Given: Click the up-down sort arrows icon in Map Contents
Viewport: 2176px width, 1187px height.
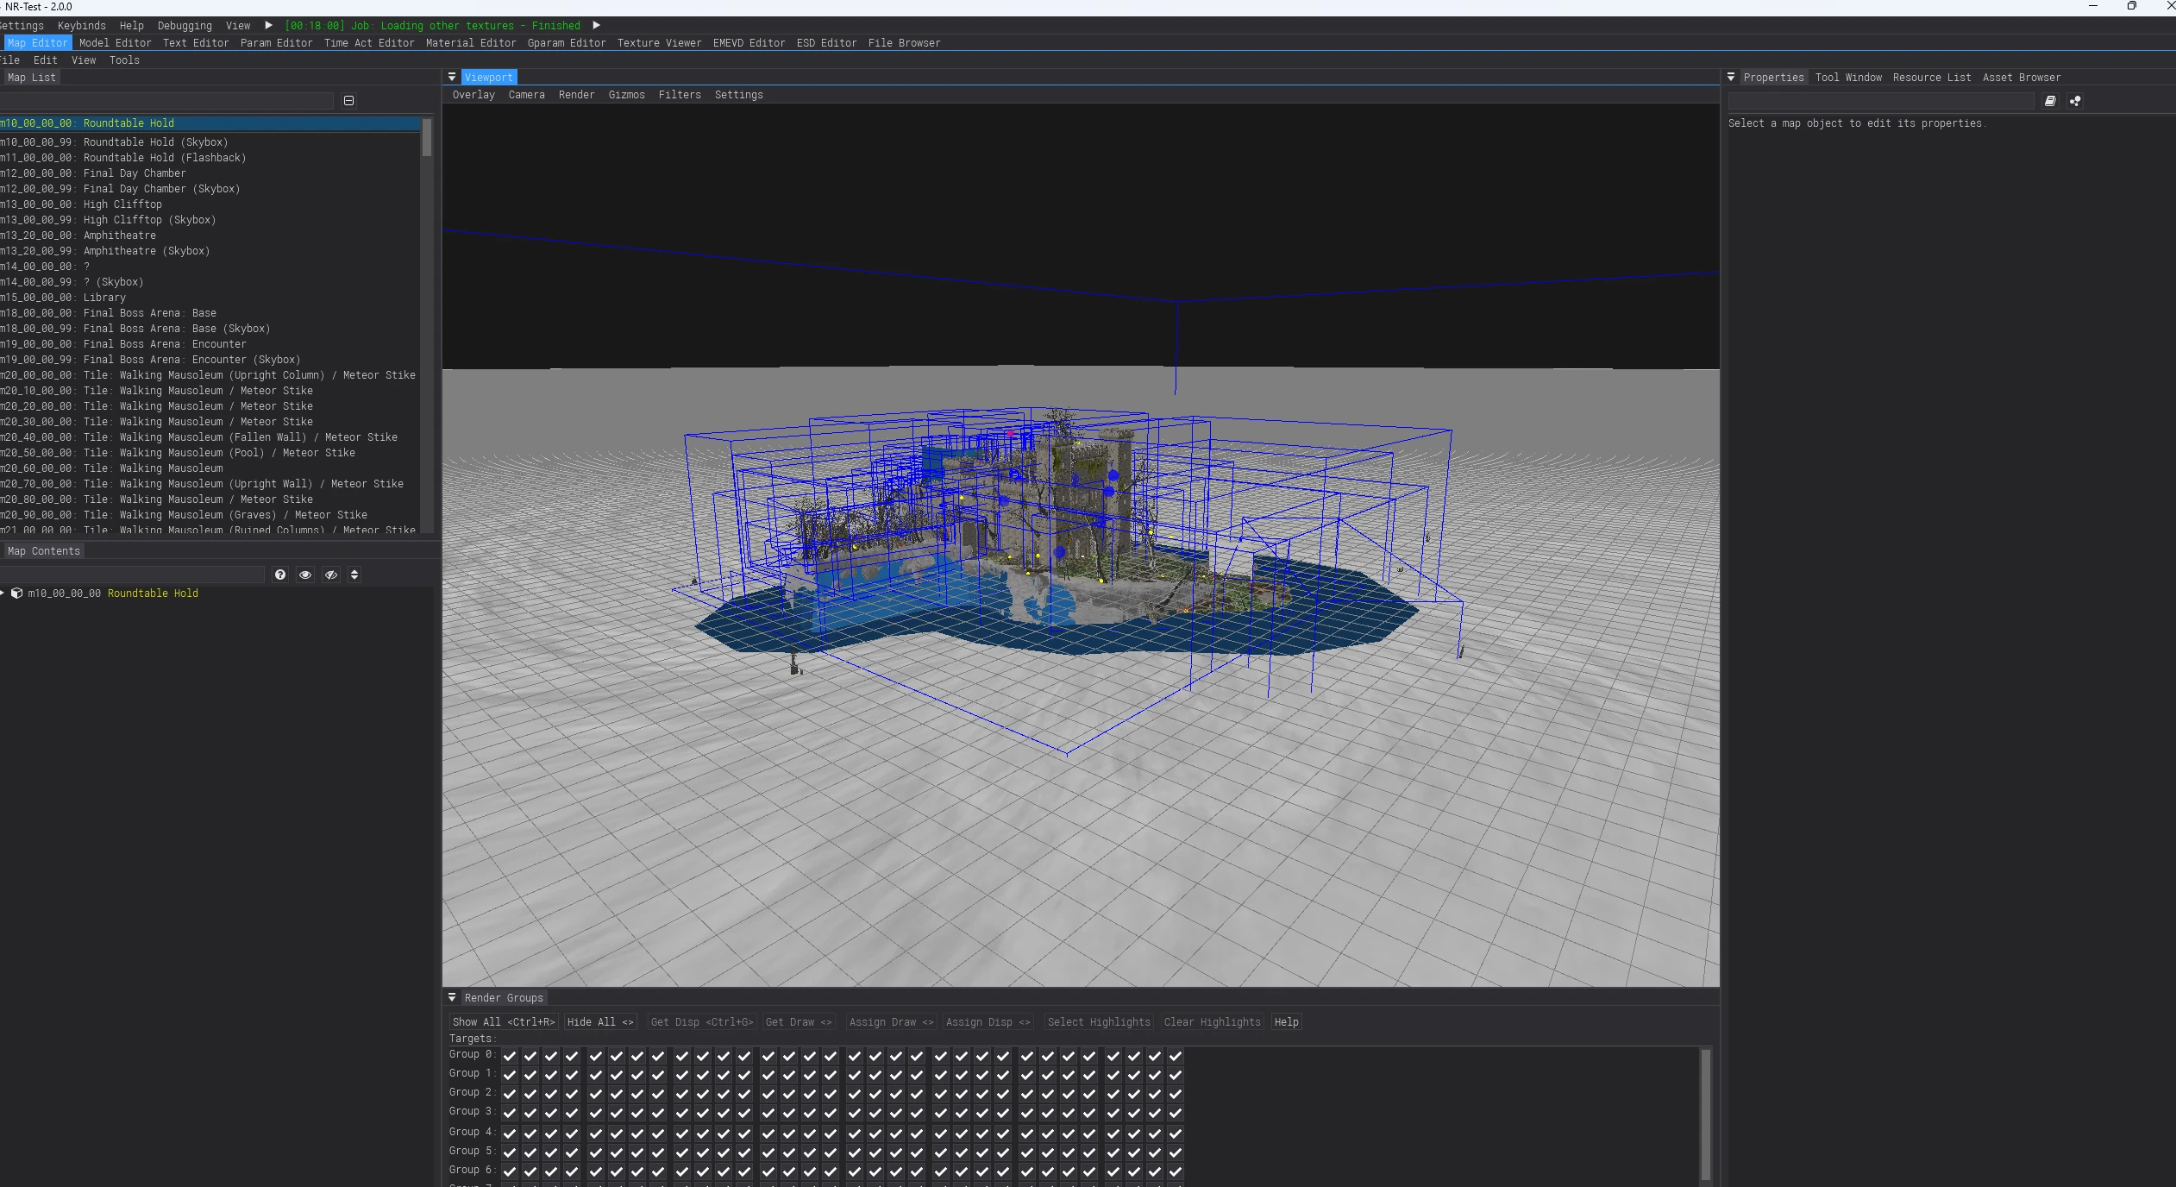Looking at the screenshot, I should pos(354,575).
